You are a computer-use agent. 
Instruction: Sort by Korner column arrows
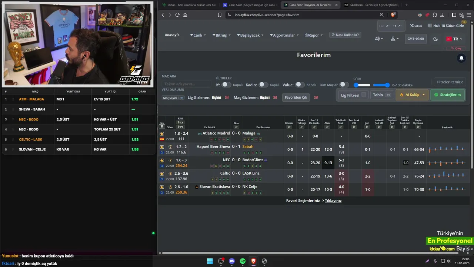[290, 127]
